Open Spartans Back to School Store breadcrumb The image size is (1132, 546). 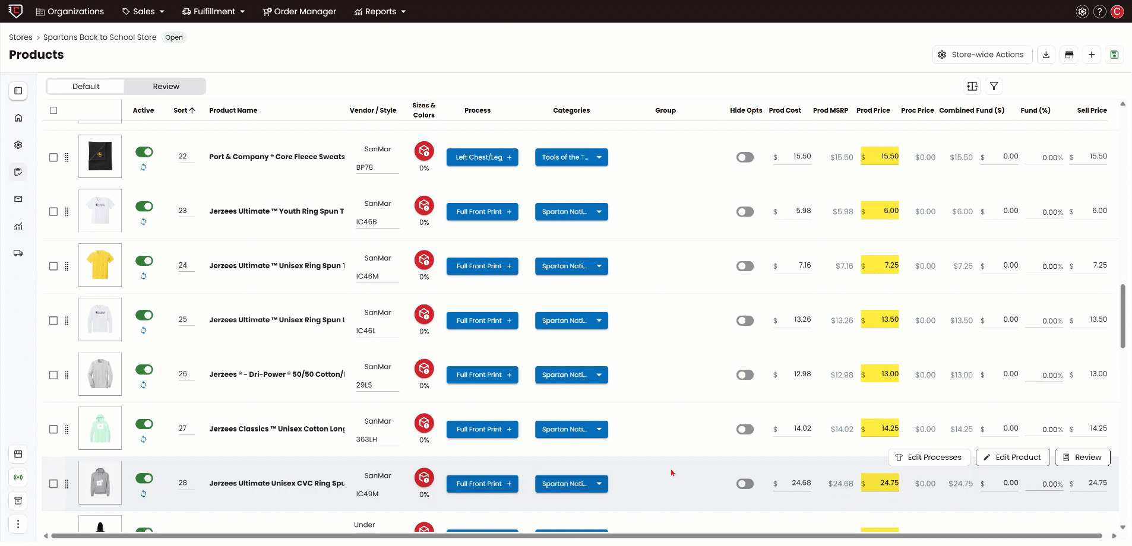coord(100,37)
